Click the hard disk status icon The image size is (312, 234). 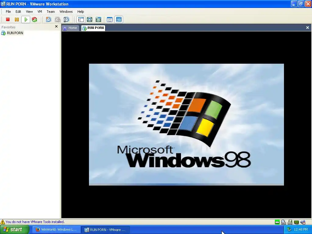pyautogui.click(x=277, y=222)
